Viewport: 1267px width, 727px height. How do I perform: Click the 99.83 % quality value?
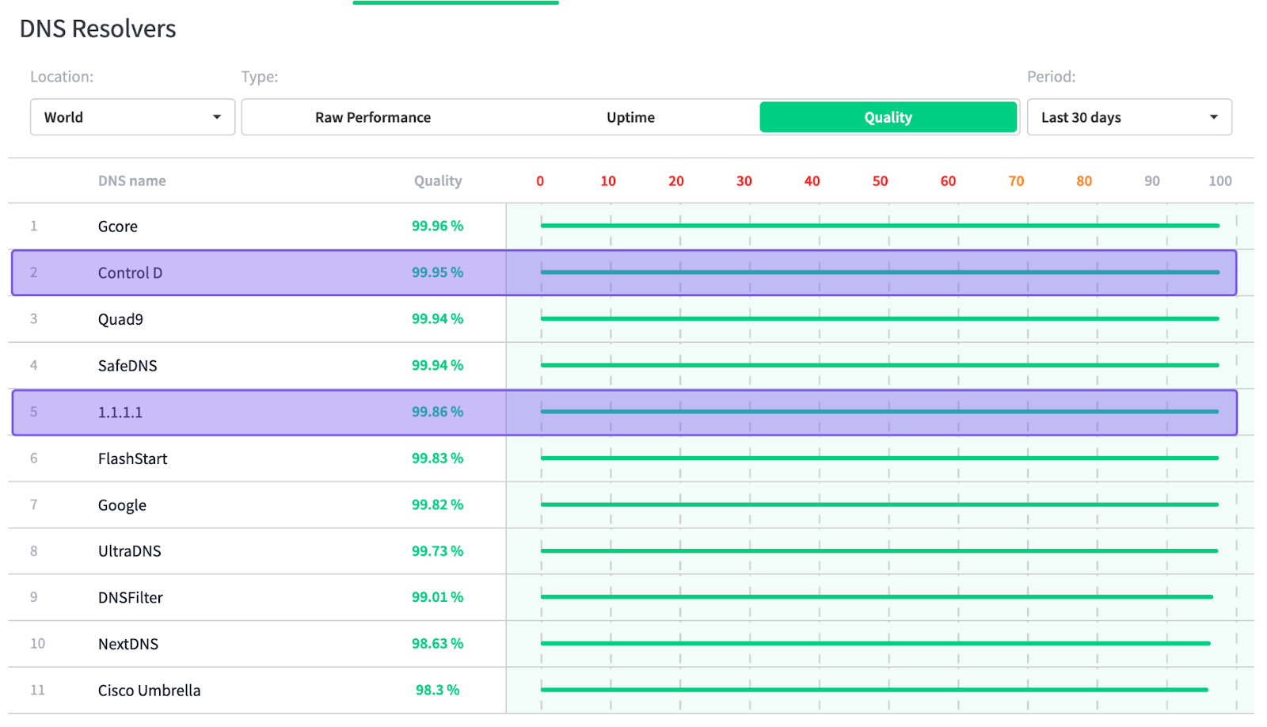437,459
